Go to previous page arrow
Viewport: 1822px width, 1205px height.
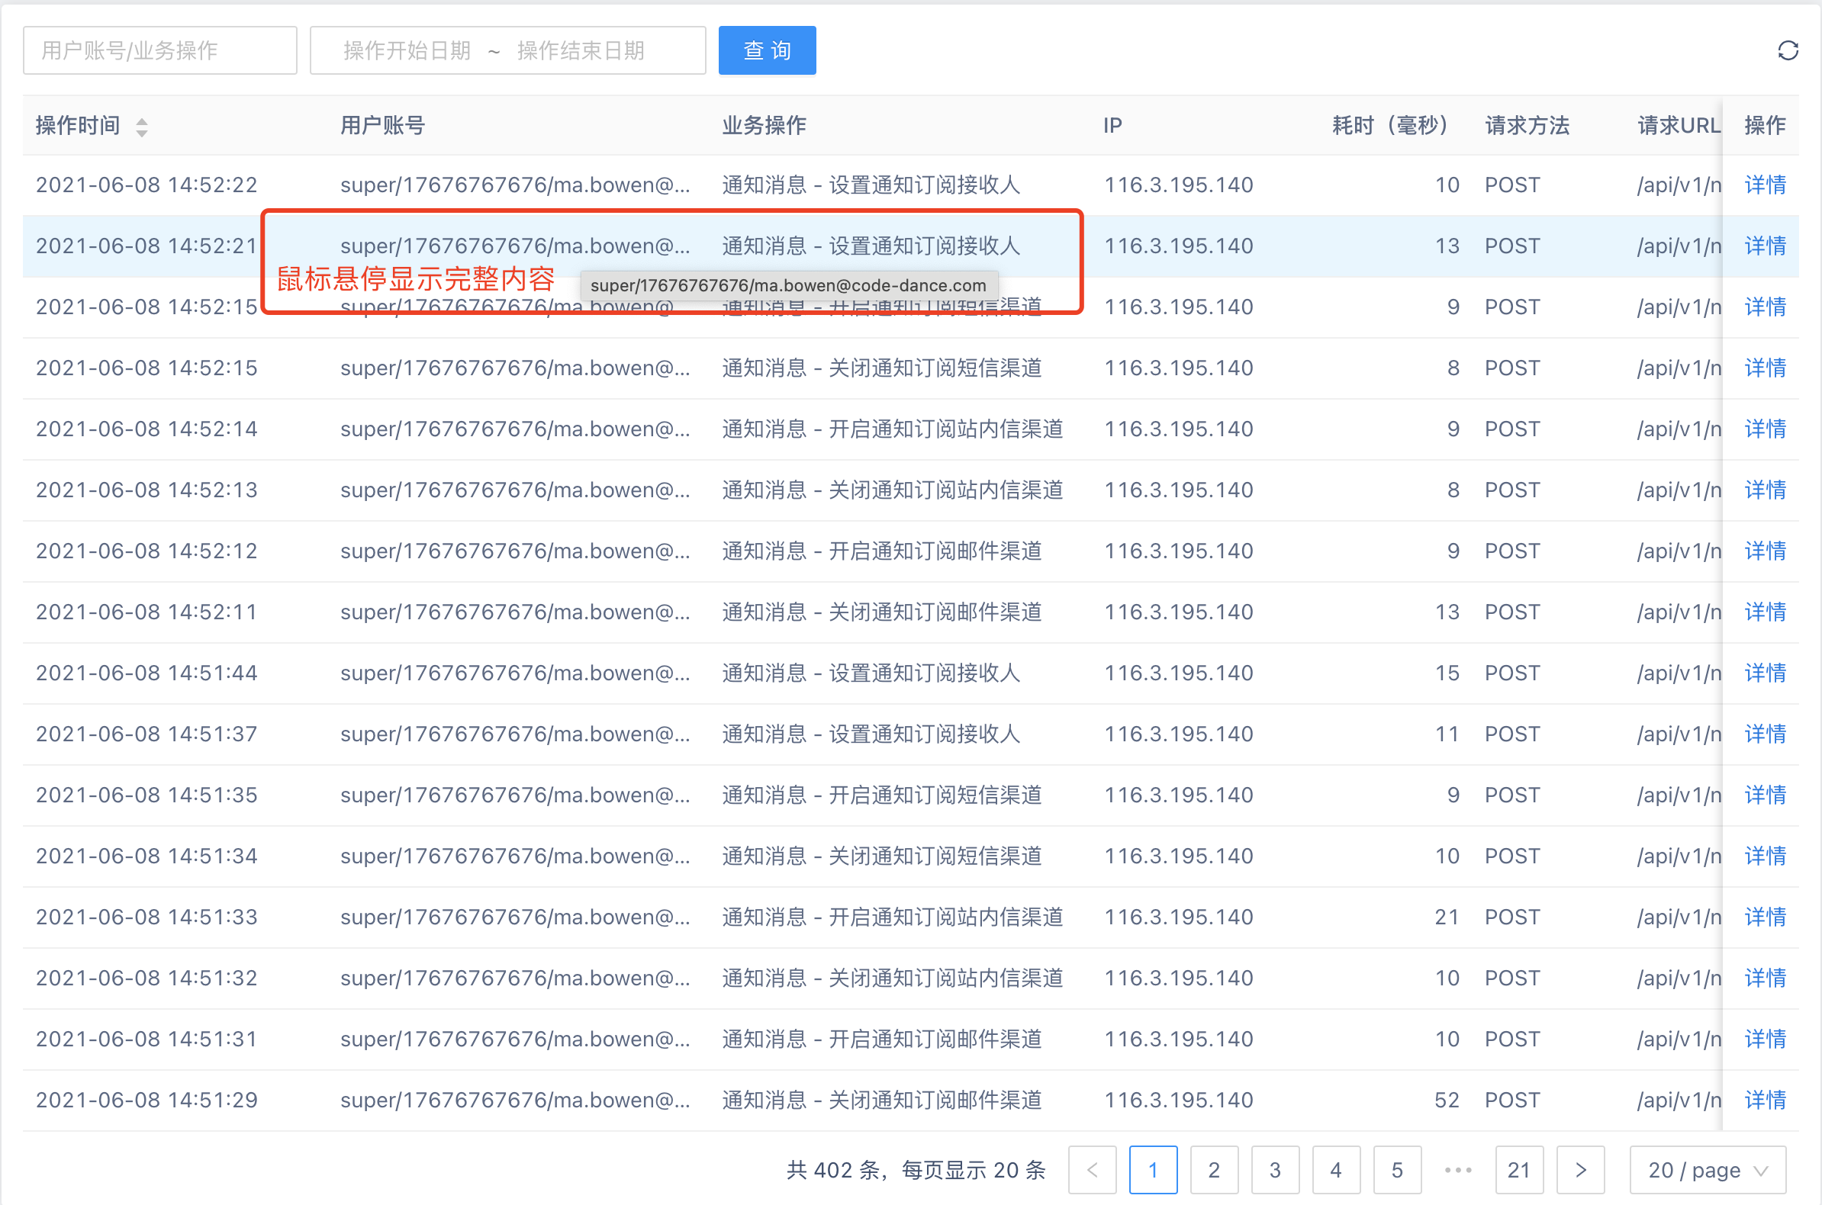pos(1092,1170)
